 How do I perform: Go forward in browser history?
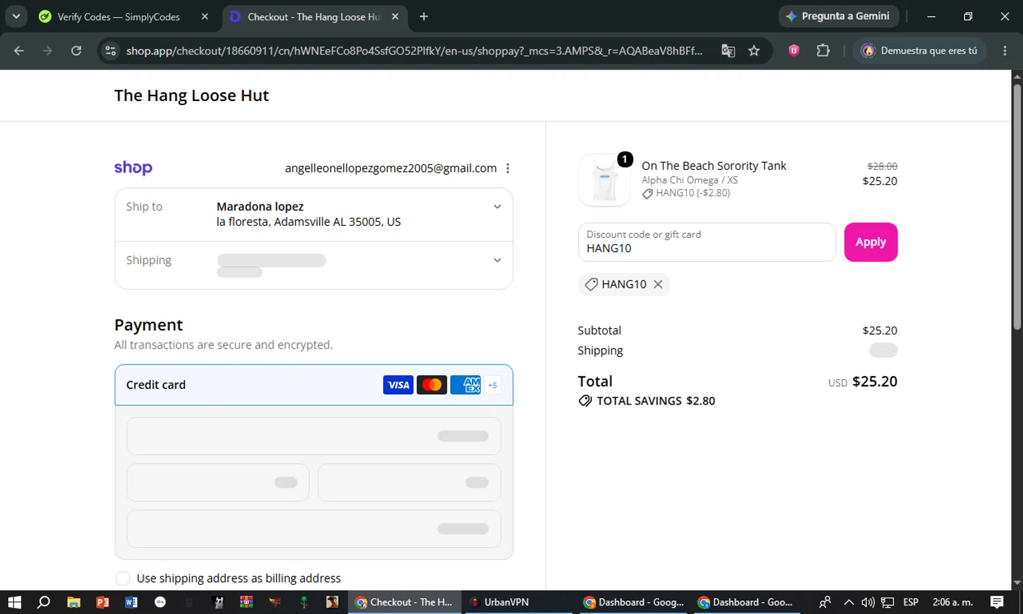click(47, 50)
